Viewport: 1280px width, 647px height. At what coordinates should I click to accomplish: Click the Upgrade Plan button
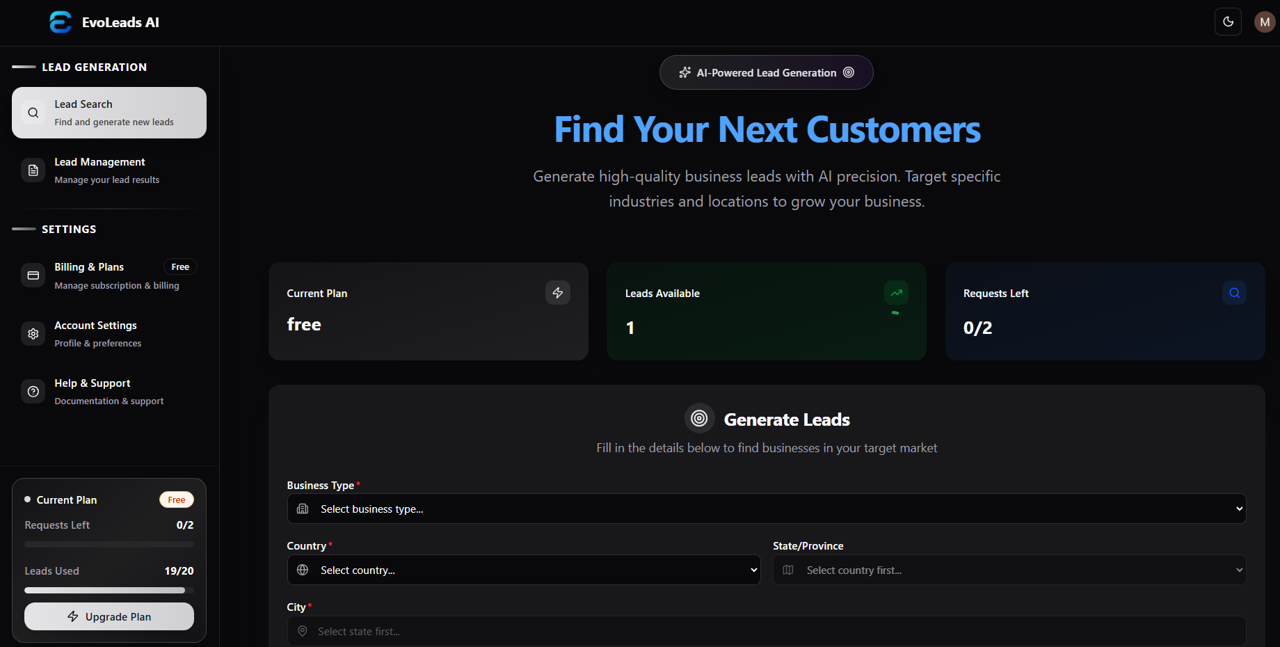[109, 616]
